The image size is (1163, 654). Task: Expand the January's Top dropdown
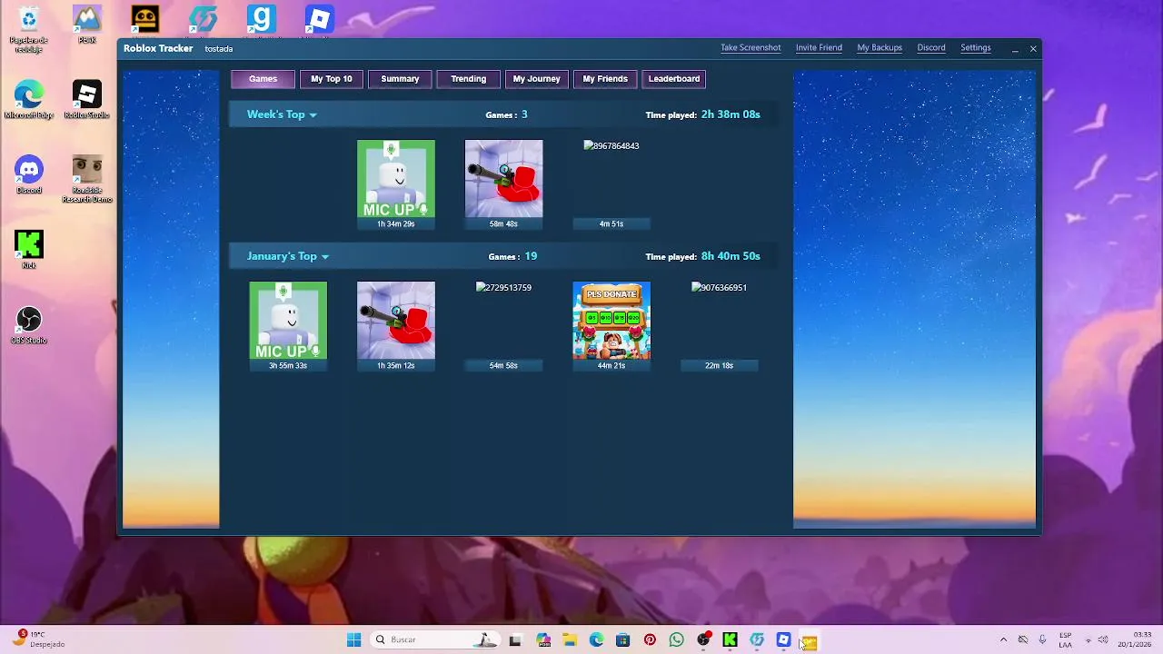[288, 256]
